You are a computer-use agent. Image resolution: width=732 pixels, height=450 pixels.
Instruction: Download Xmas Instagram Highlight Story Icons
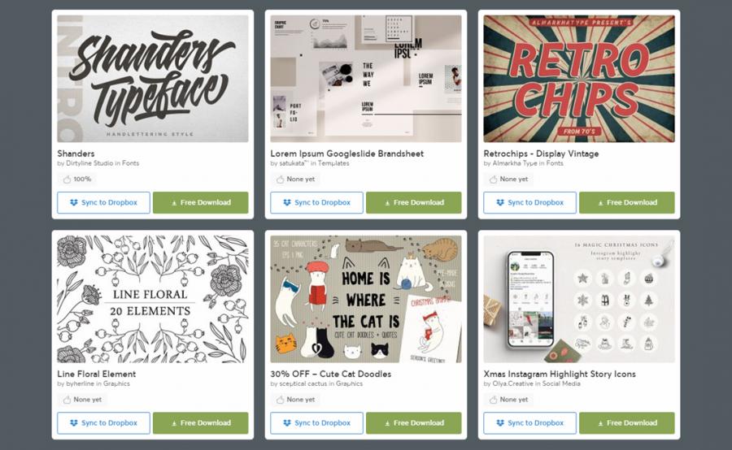point(627,423)
